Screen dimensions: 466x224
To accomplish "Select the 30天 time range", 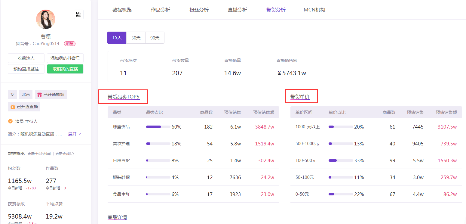I will point(136,38).
